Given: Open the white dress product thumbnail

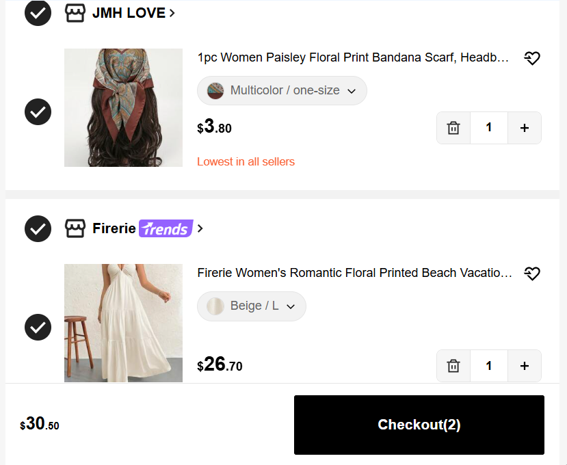Looking at the screenshot, I should pyautogui.click(x=123, y=323).
